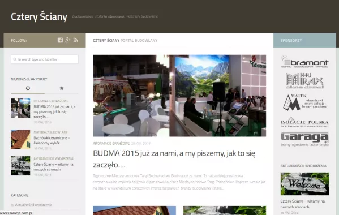Go to Cztery Ściany site title

click(x=39, y=16)
